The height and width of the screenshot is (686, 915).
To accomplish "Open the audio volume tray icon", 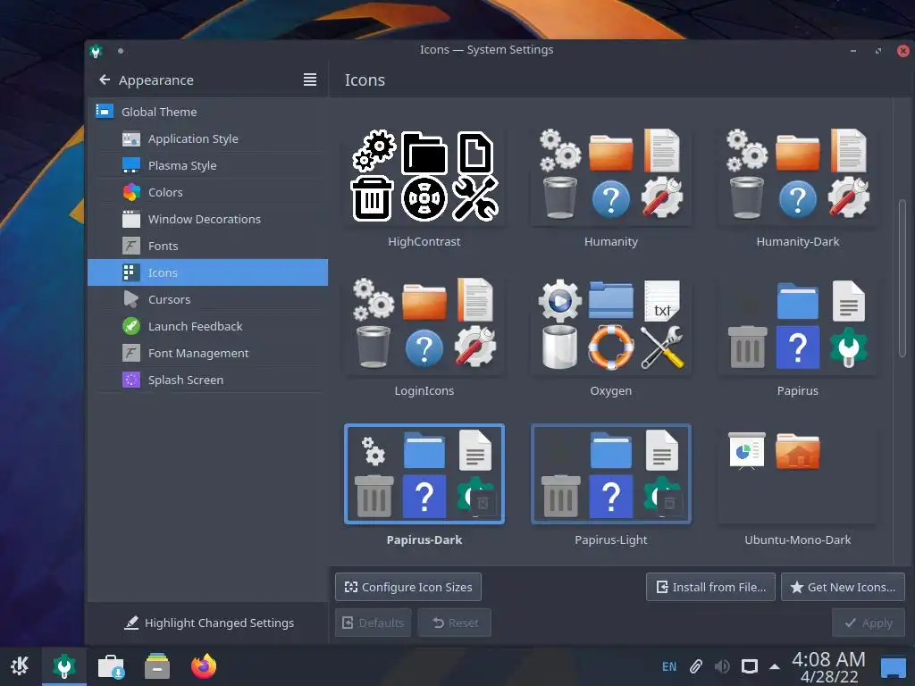I will 722,666.
